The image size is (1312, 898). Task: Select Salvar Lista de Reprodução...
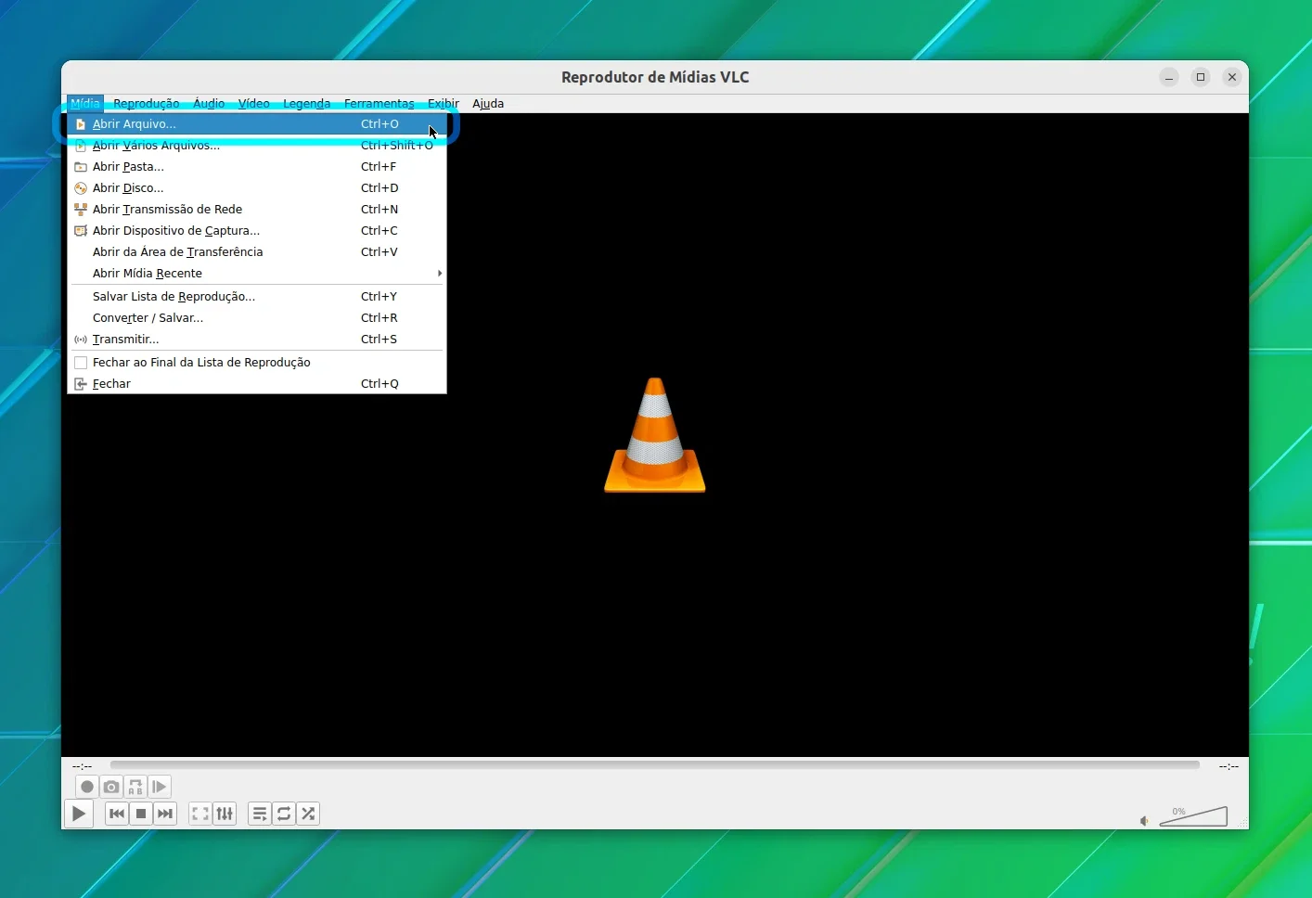tap(257, 296)
